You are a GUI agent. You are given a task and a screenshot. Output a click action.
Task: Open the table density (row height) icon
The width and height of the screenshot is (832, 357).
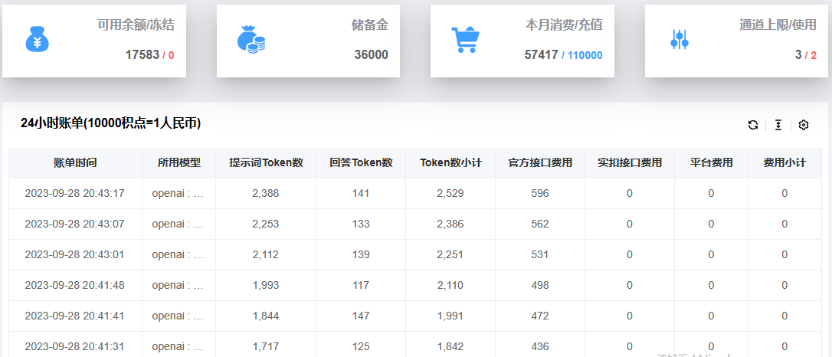(x=778, y=125)
